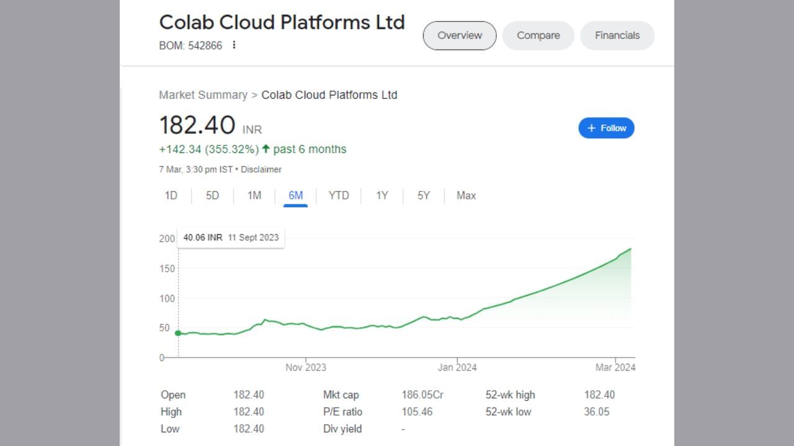
Task: Click the green up arrow next to past 6 months
Action: point(265,149)
